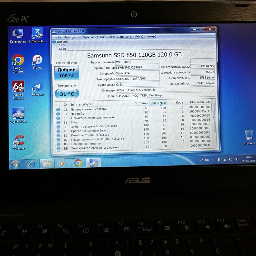
Task: Open the Windows Start menu orb
Action: pyautogui.click(x=16, y=164)
